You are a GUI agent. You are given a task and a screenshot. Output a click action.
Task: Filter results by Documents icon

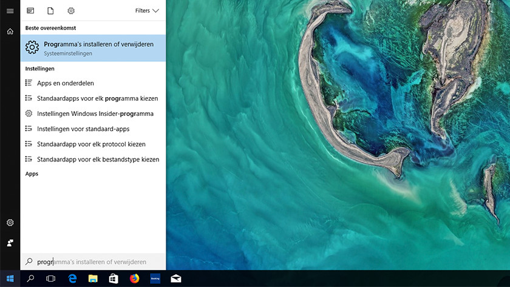pyautogui.click(x=50, y=11)
